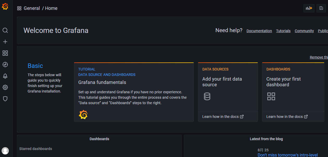Click the Add panel icon in top bar
The height and width of the screenshot is (157, 328).
(309, 8)
